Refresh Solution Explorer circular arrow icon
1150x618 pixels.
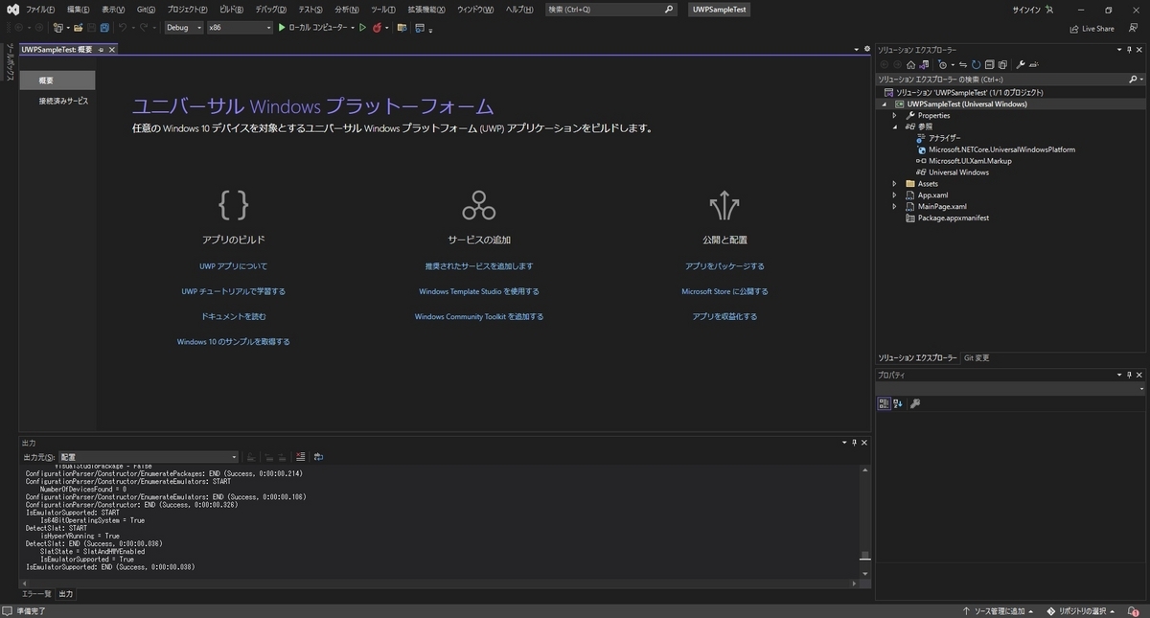[x=976, y=65]
